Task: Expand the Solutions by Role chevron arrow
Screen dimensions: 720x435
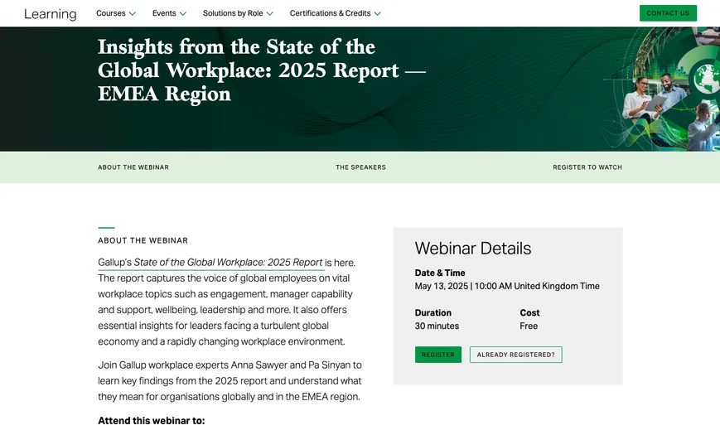Action: [x=270, y=14]
